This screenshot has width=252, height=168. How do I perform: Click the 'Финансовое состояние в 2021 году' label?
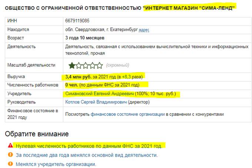click(33, 114)
